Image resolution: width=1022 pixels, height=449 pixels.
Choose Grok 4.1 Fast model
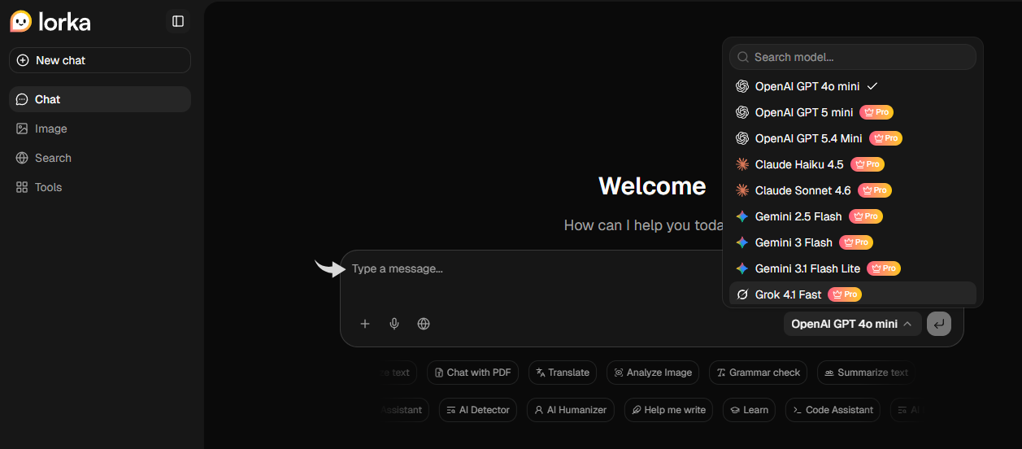853,294
